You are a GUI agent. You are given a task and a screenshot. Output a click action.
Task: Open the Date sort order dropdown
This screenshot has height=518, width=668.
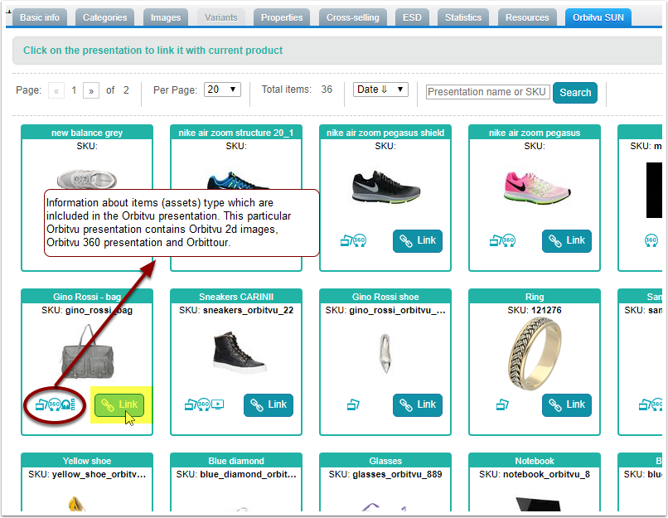pyautogui.click(x=380, y=90)
